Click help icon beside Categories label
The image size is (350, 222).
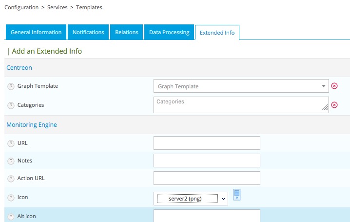pyautogui.click(x=11, y=105)
